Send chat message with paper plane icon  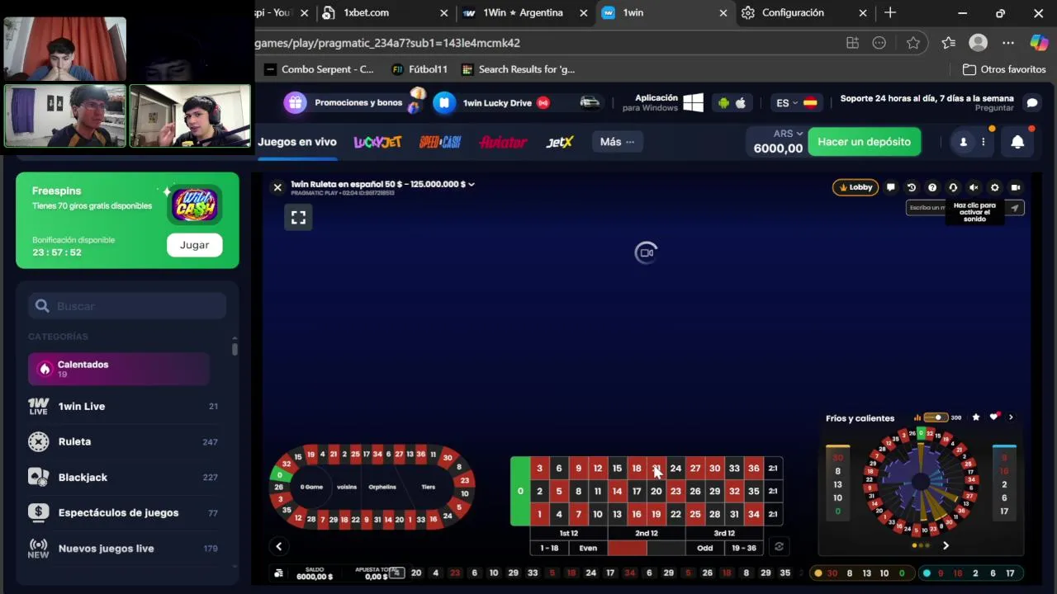click(1015, 208)
